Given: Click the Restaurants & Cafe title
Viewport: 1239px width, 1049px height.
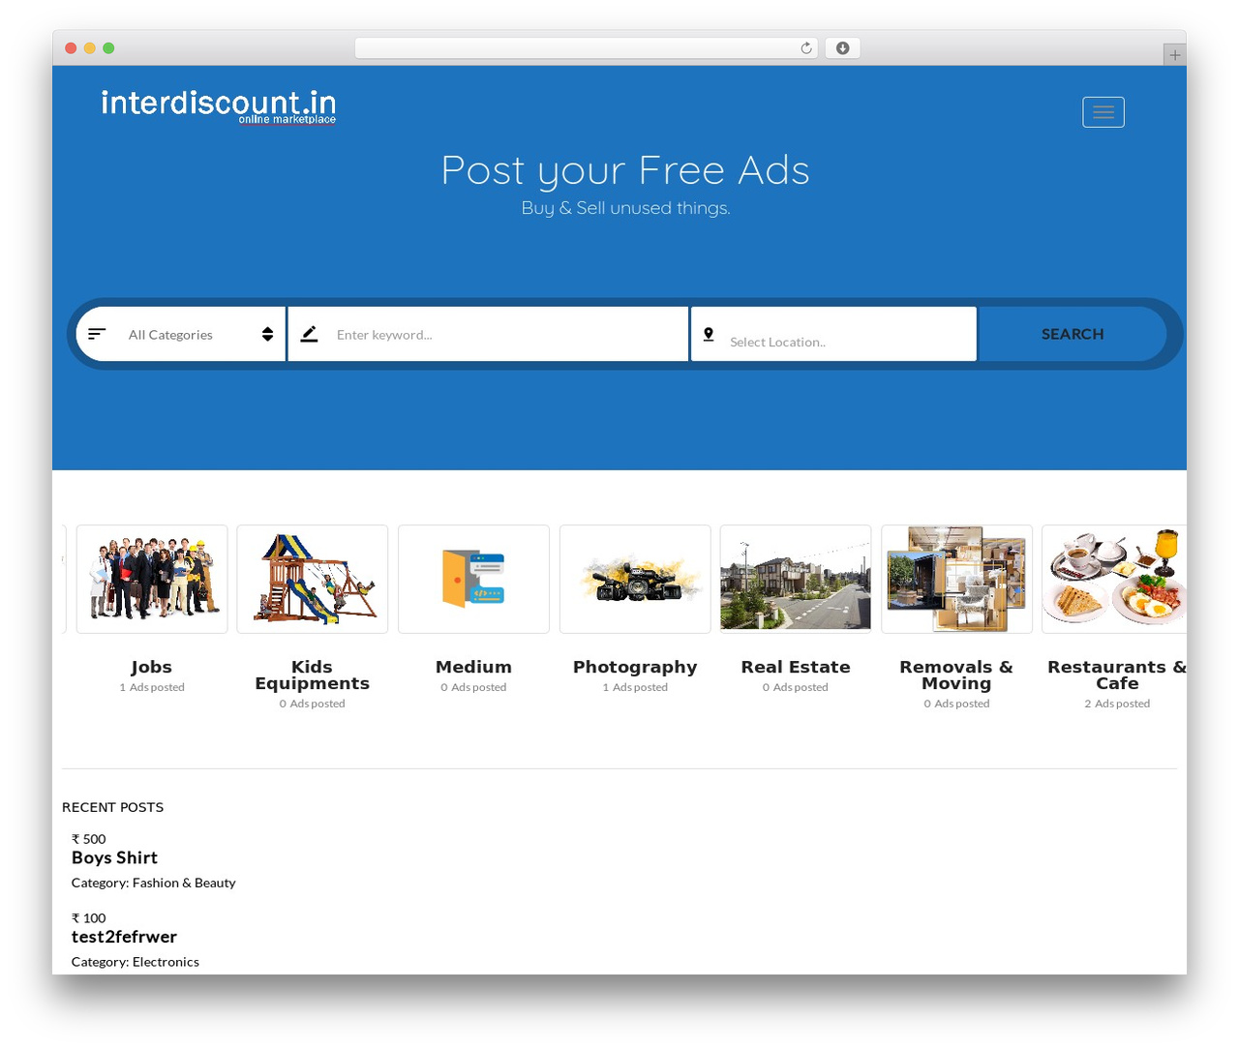Looking at the screenshot, I should click(1117, 675).
